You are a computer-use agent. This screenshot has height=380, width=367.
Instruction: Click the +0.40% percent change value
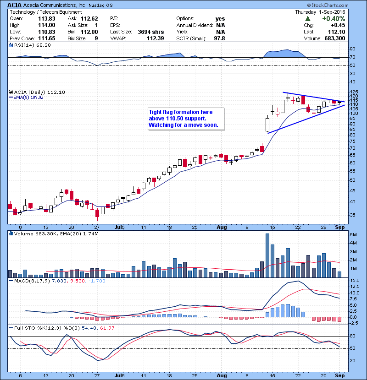[334, 19]
